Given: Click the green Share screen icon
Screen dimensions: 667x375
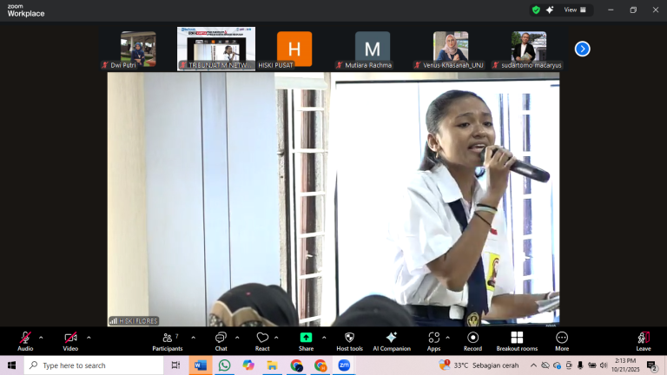Looking at the screenshot, I should (306, 338).
